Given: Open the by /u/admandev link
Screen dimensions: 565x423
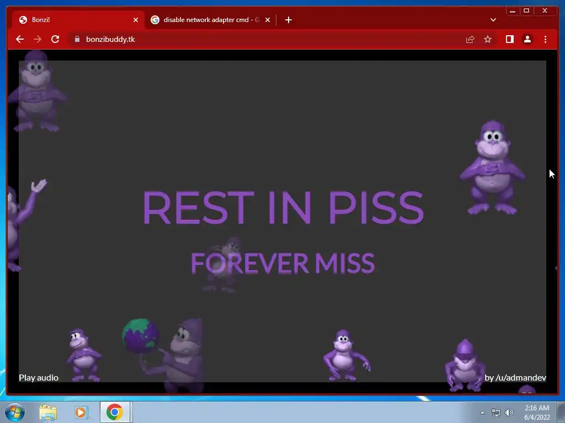Looking at the screenshot, I should (515, 378).
